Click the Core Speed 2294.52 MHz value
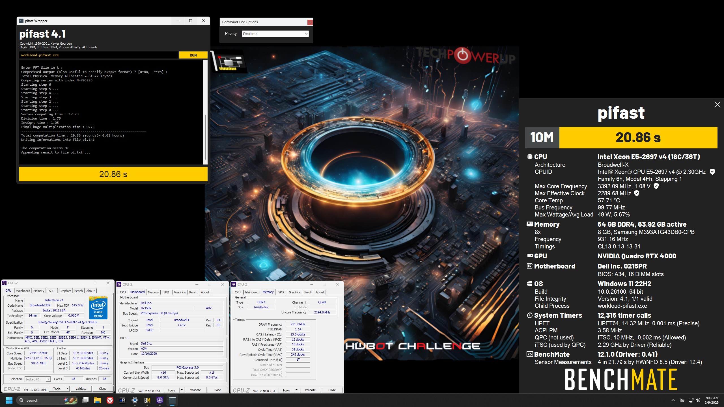 coord(38,353)
